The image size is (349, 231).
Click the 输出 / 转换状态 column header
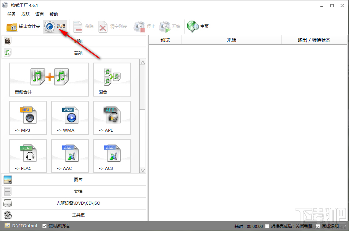point(314,40)
